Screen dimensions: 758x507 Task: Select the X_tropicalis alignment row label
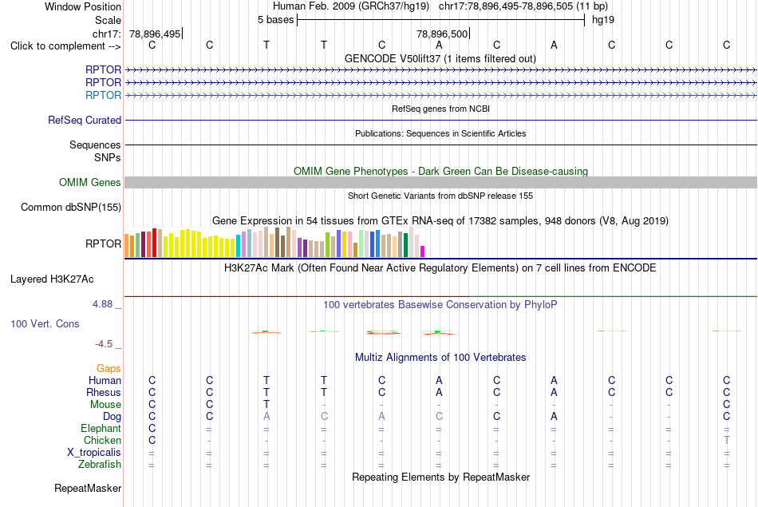94,453
